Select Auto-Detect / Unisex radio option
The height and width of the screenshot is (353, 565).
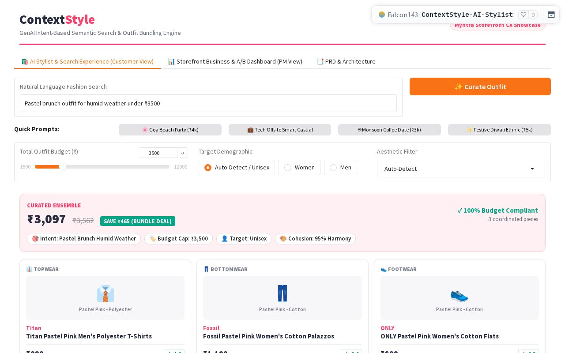tap(237, 168)
